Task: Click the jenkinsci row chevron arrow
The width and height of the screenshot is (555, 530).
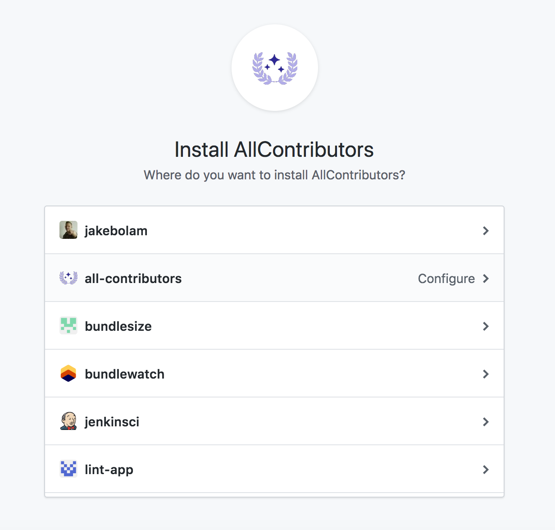Action: pos(486,422)
